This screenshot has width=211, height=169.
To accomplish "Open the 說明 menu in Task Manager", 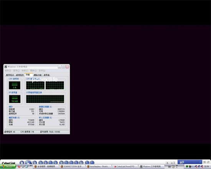I will pos(42,71).
